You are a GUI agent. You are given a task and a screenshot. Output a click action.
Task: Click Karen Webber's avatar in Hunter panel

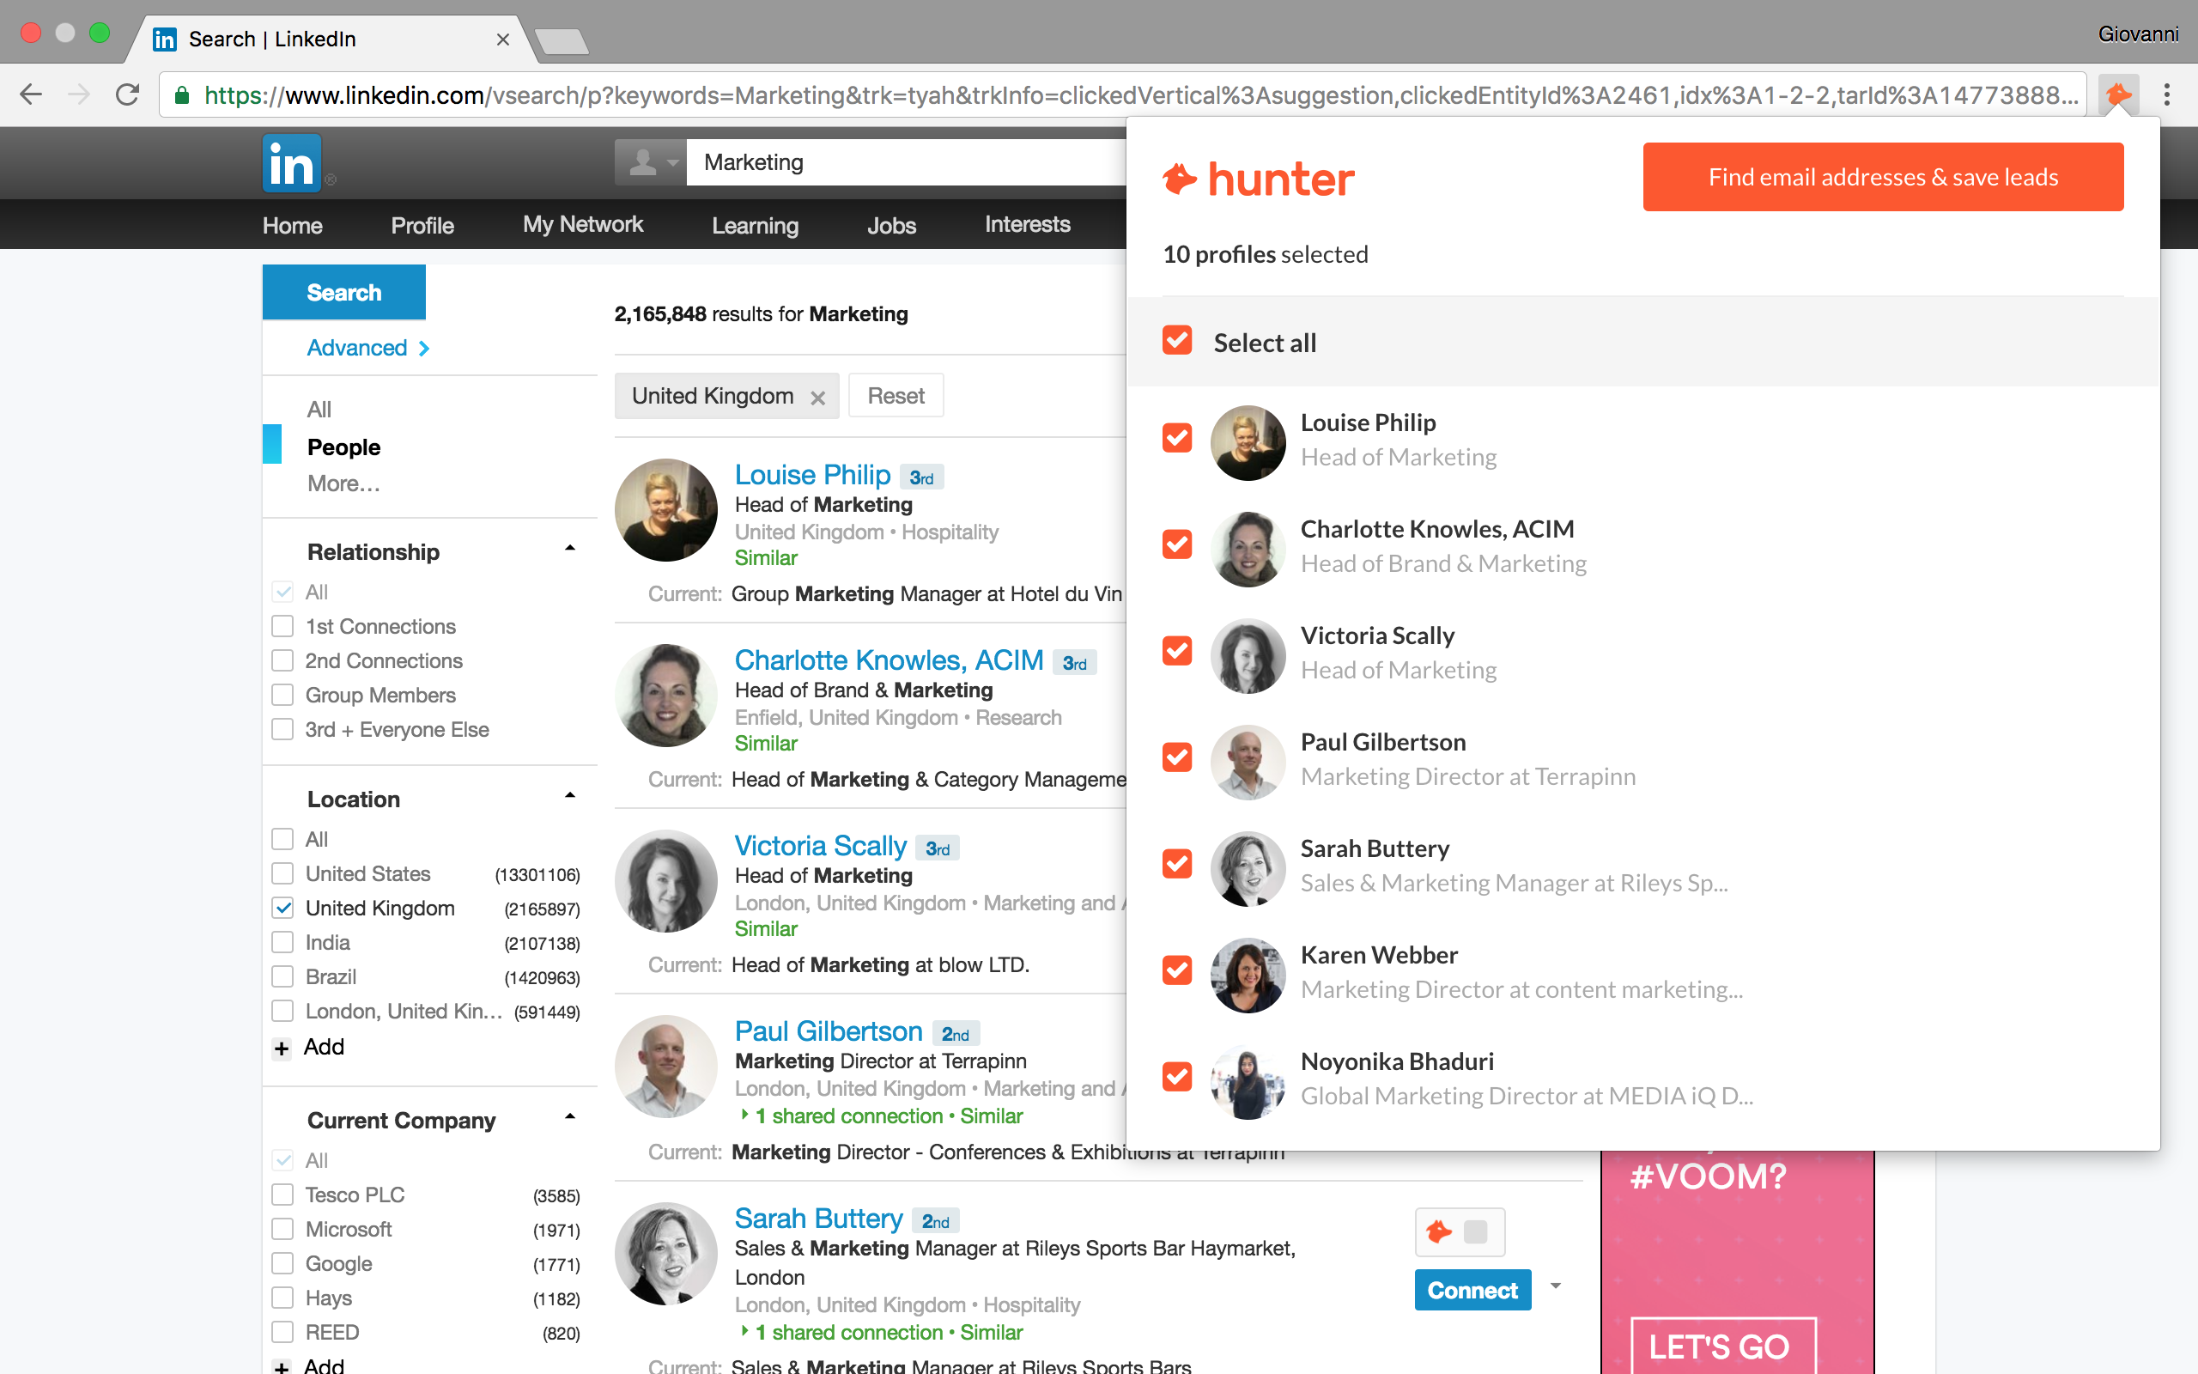pyautogui.click(x=1248, y=975)
